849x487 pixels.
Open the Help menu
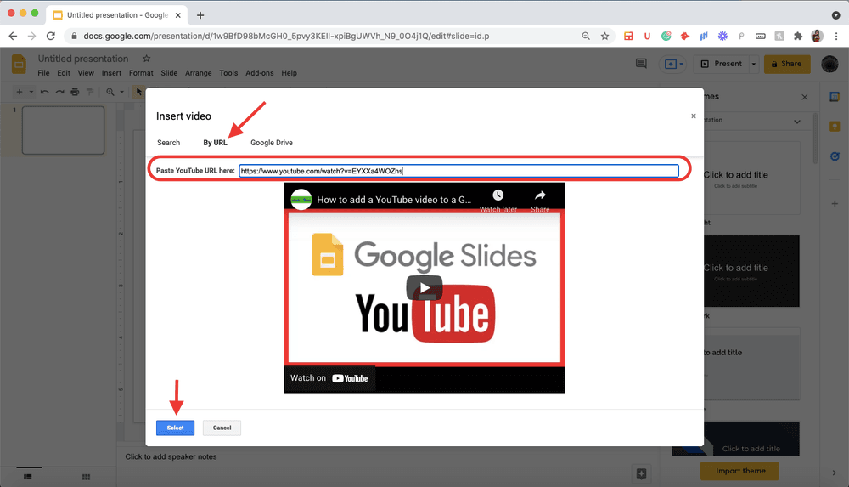pyautogui.click(x=290, y=73)
